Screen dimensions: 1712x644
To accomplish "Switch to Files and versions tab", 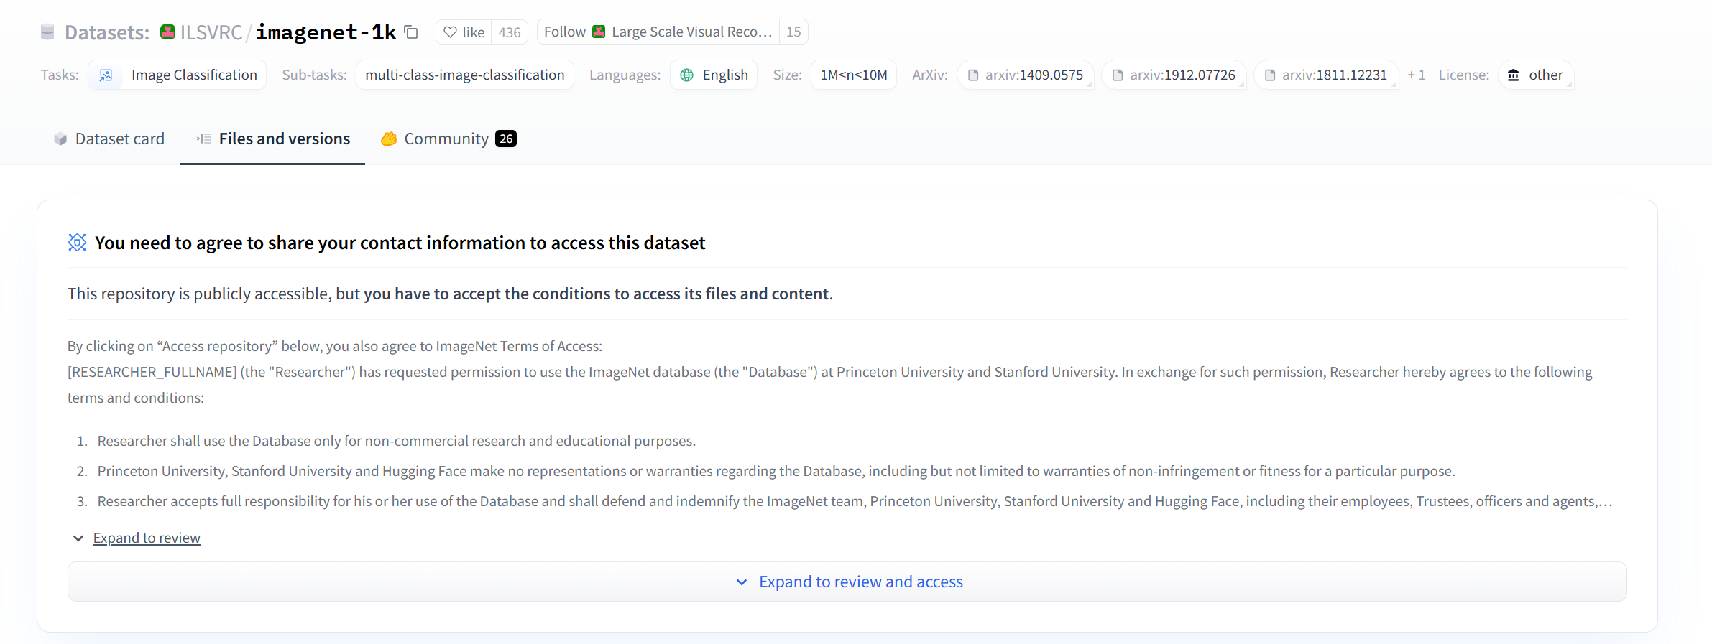I will [273, 139].
